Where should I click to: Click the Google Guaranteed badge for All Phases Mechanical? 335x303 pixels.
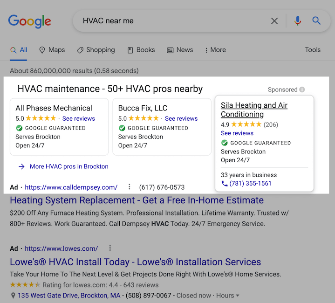coord(51,128)
